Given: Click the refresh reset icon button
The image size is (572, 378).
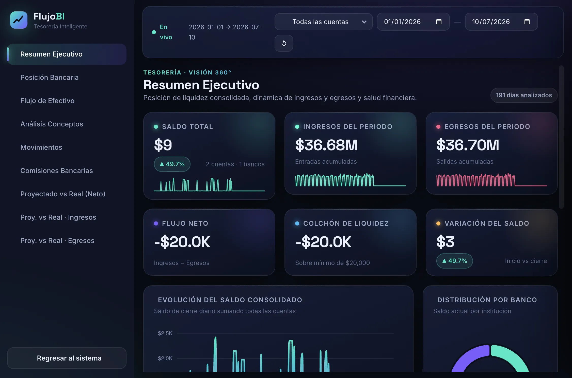Looking at the screenshot, I should pyautogui.click(x=284, y=43).
